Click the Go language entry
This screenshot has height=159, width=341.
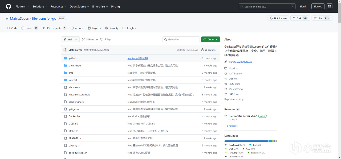point(255,145)
